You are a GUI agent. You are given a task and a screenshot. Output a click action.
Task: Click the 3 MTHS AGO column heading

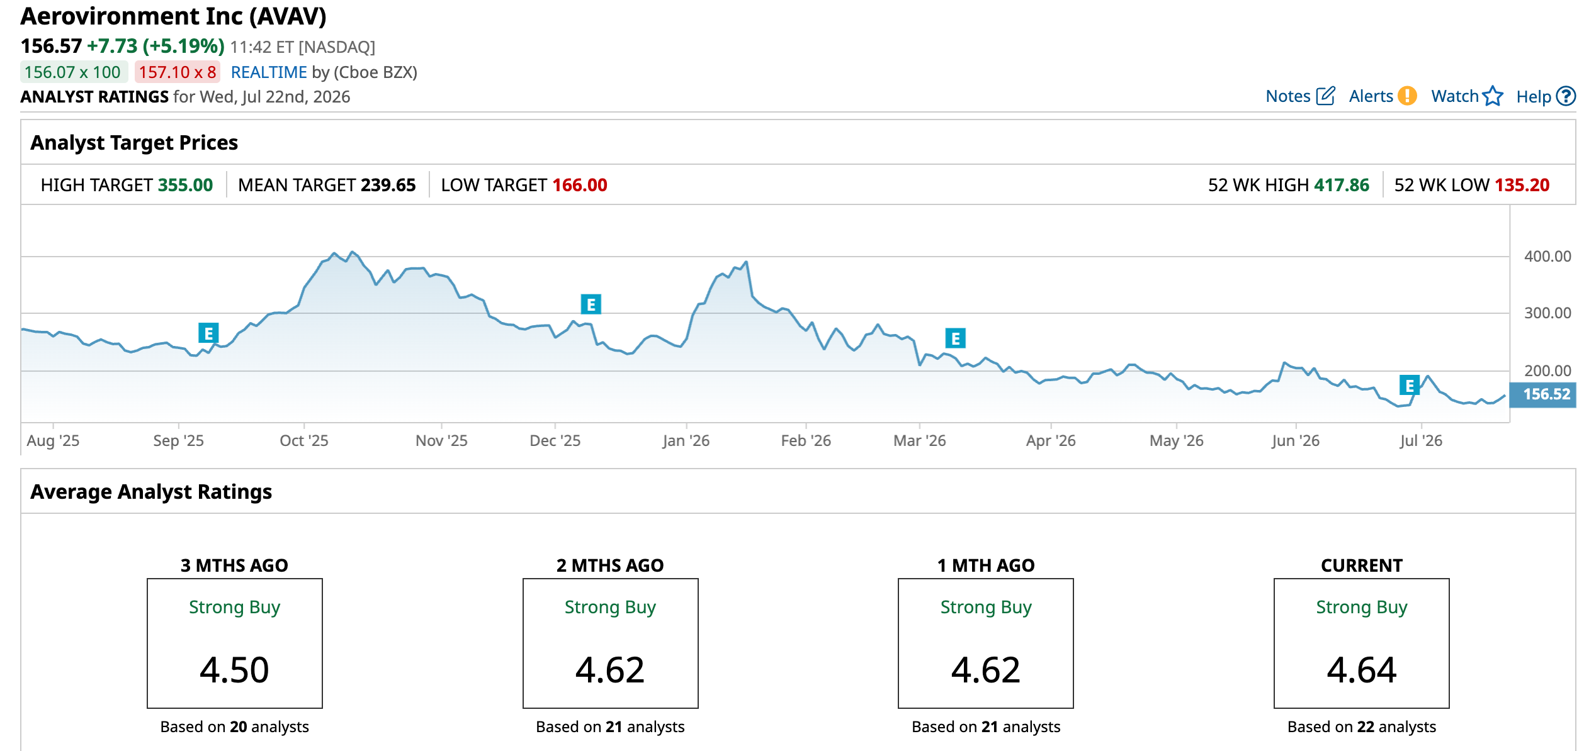[234, 565]
